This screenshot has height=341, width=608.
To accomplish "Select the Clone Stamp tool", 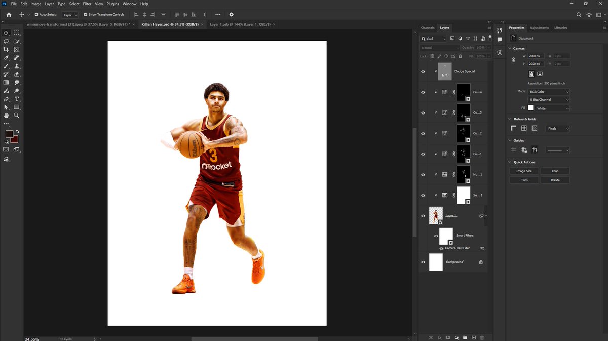I will (x=17, y=66).
